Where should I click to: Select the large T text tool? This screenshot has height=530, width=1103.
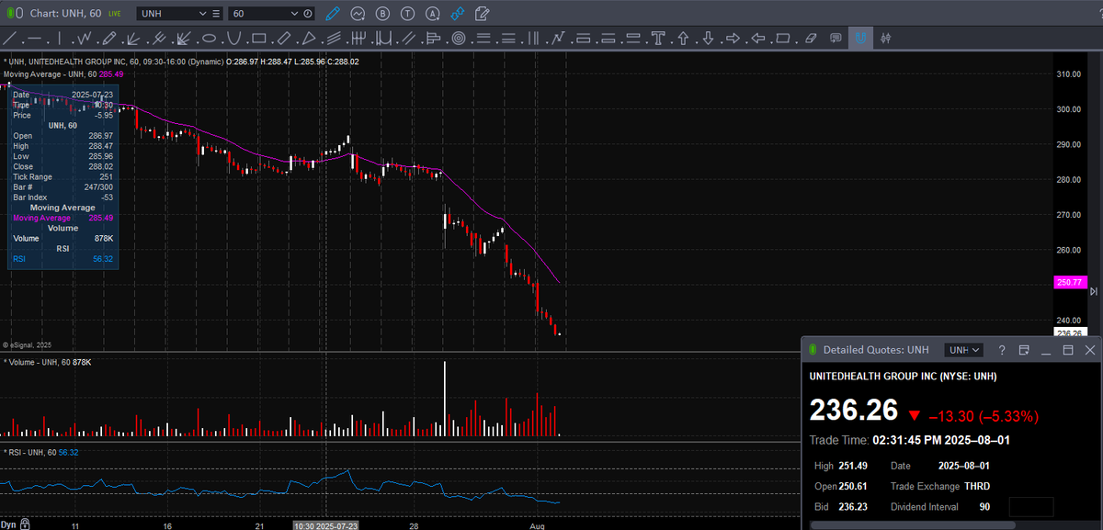point(658,39)
